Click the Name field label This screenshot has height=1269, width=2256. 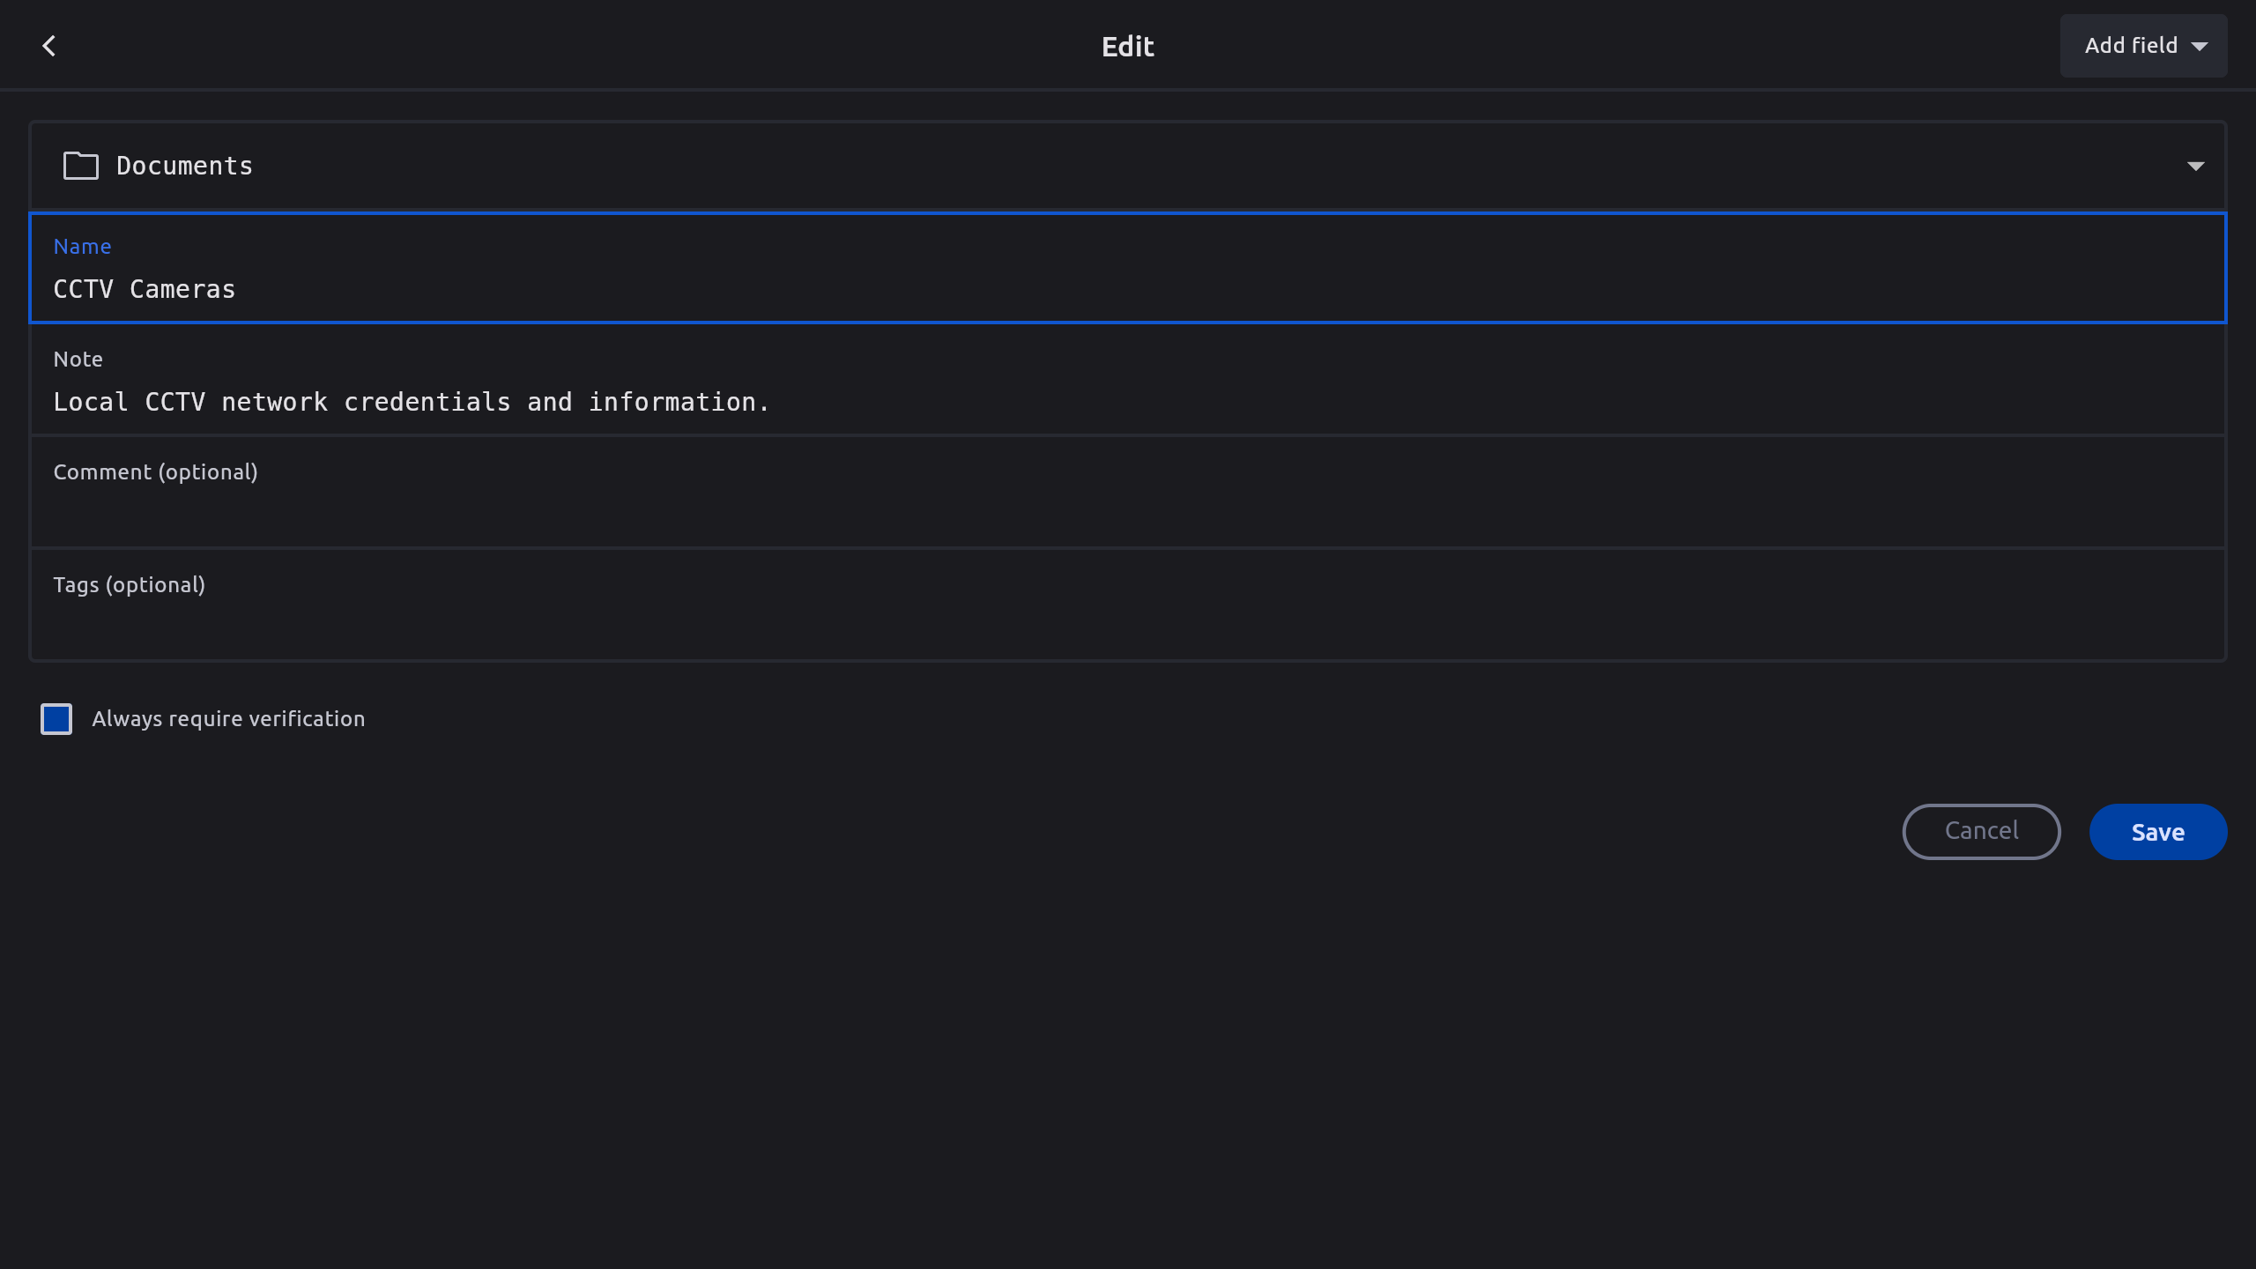(x=82, y=247)
